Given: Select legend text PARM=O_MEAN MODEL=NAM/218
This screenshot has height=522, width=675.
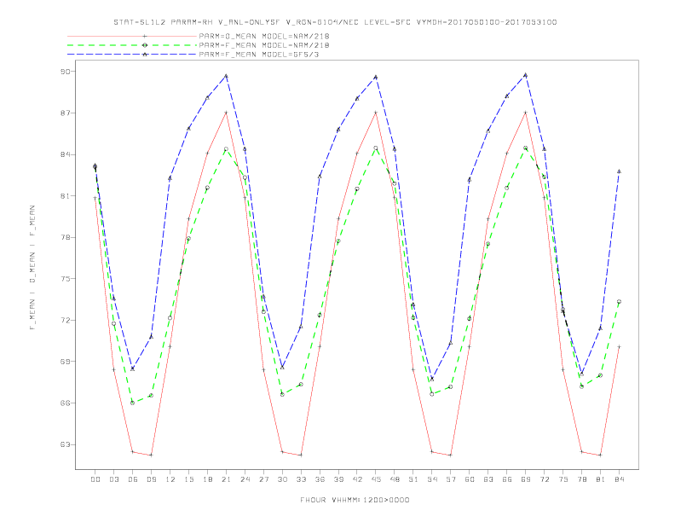Looking at the screenshot, I should (x=264, y=36).
